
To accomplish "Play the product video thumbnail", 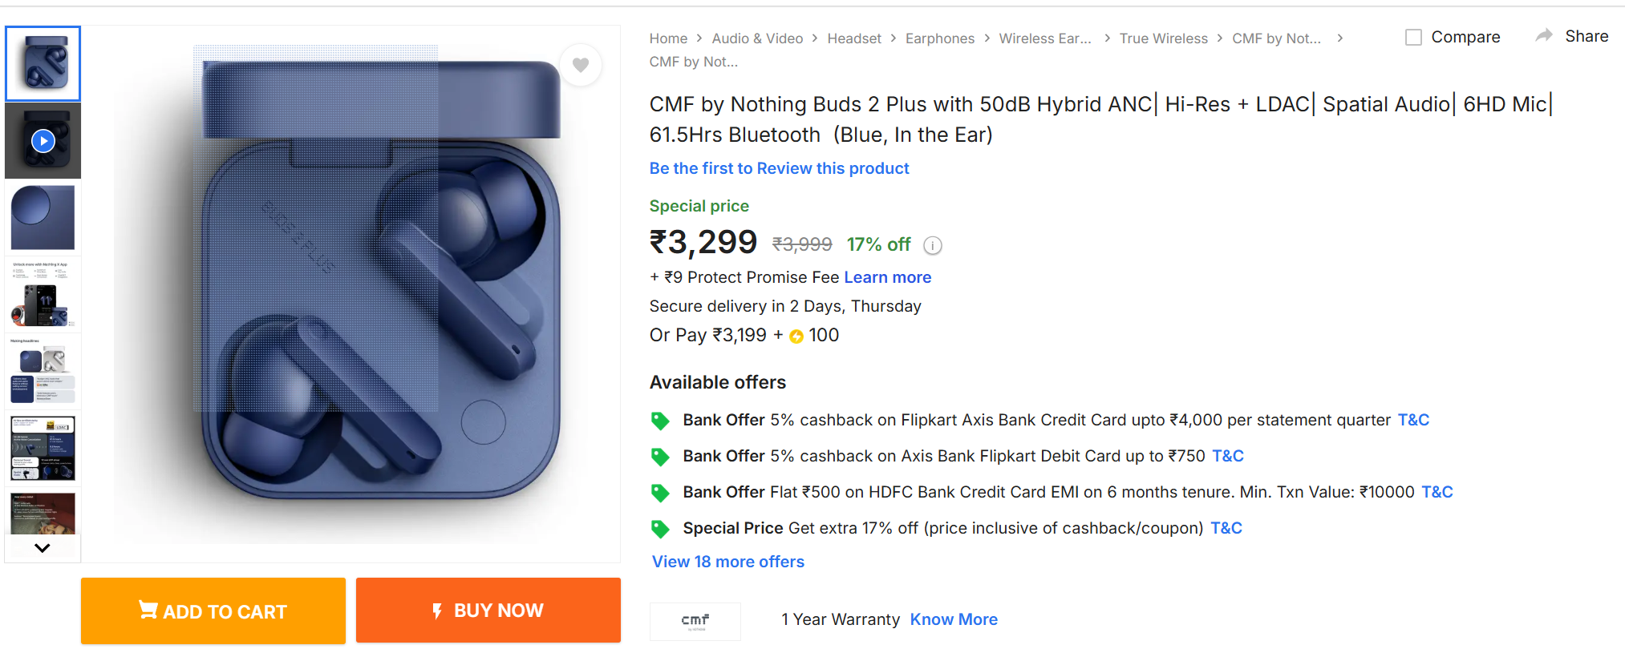I will pyautogui.click(x=43, y=141).
